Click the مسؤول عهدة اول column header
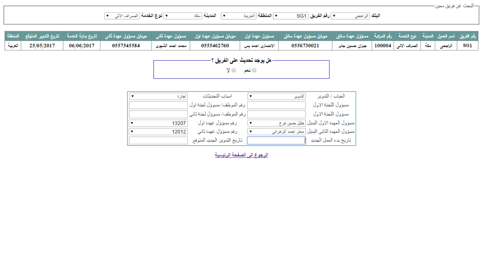This screenshot has height=271, width=483. (x=259, y=36)
